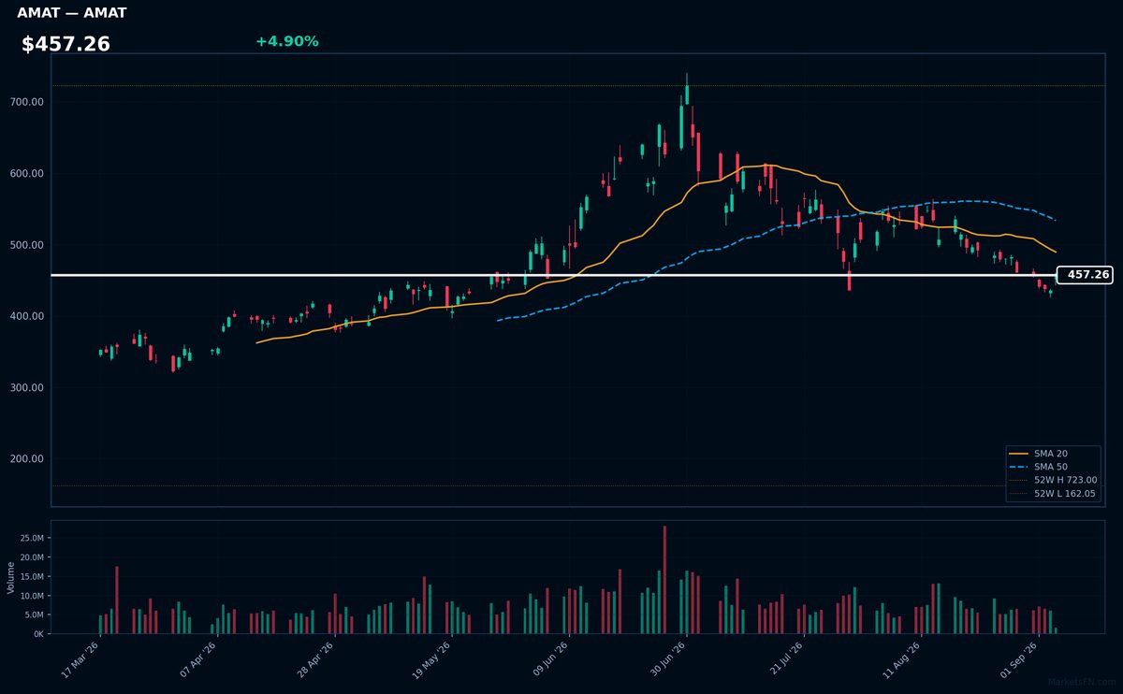Click the 600.00 price axis label
This screenshot has width=1123, height=694.
click(27, 174)
